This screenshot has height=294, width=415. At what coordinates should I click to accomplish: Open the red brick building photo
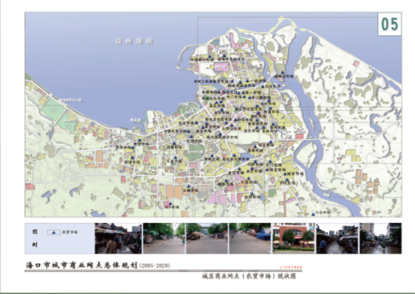coord(294,238)
